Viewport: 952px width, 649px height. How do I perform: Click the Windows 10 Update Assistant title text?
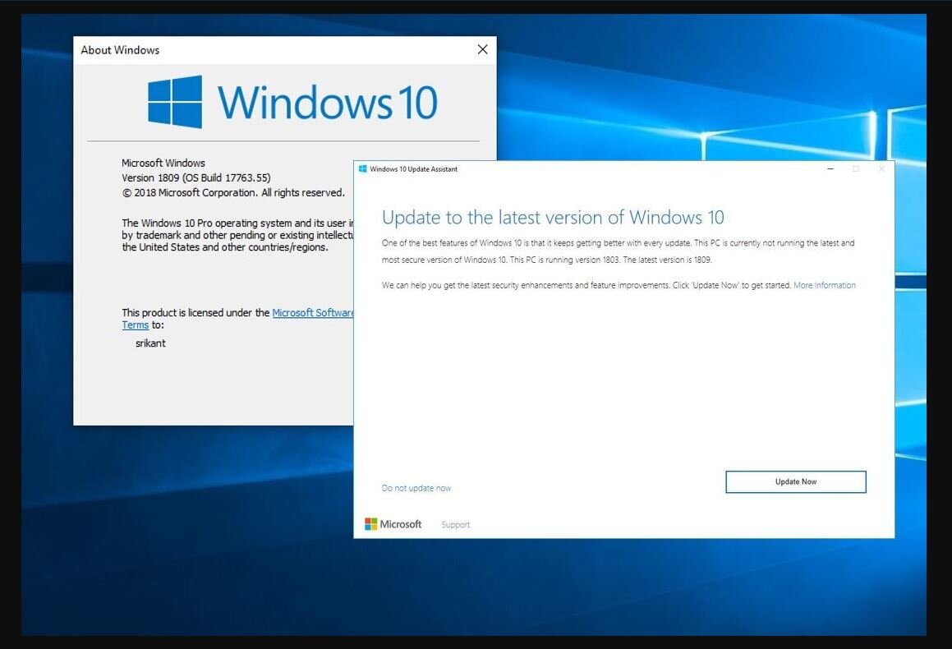pyautogui.click(x=413, y=169)
